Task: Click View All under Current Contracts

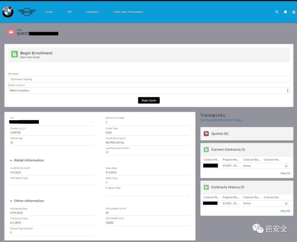Action: point(285,173)
